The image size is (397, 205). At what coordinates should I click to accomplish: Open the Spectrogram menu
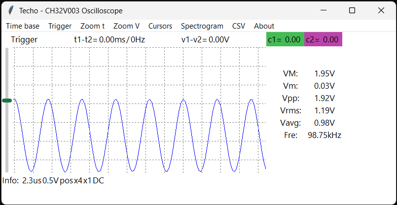(202, 26)
